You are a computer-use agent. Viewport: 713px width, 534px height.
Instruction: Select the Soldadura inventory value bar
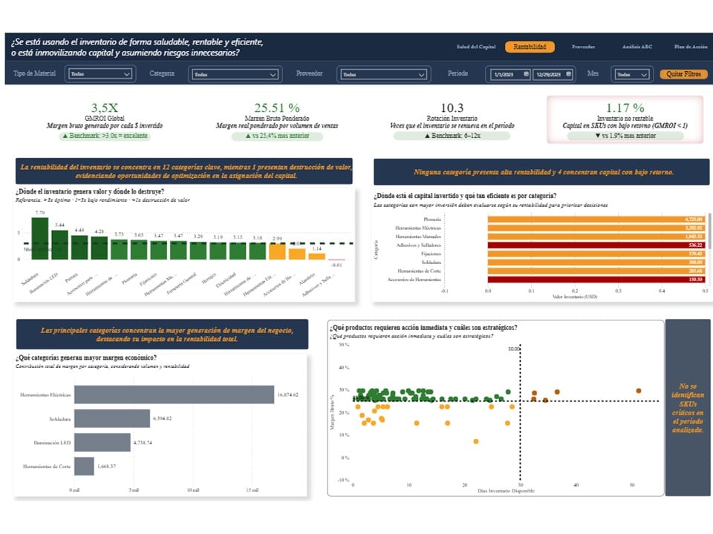pos(596,263)
